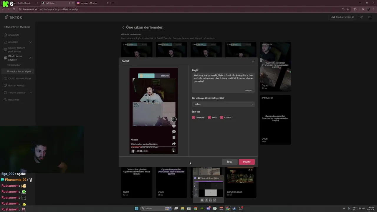Open a new browser tab

pyautogui.click(x=113, y=3)
